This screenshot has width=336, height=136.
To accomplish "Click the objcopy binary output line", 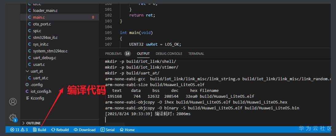I will tap(202, 108).
